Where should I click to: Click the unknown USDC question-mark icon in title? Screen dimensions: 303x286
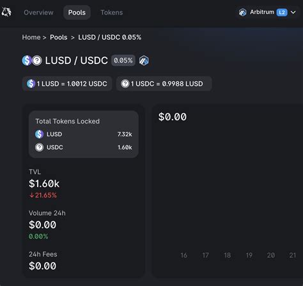coord(37,61)
